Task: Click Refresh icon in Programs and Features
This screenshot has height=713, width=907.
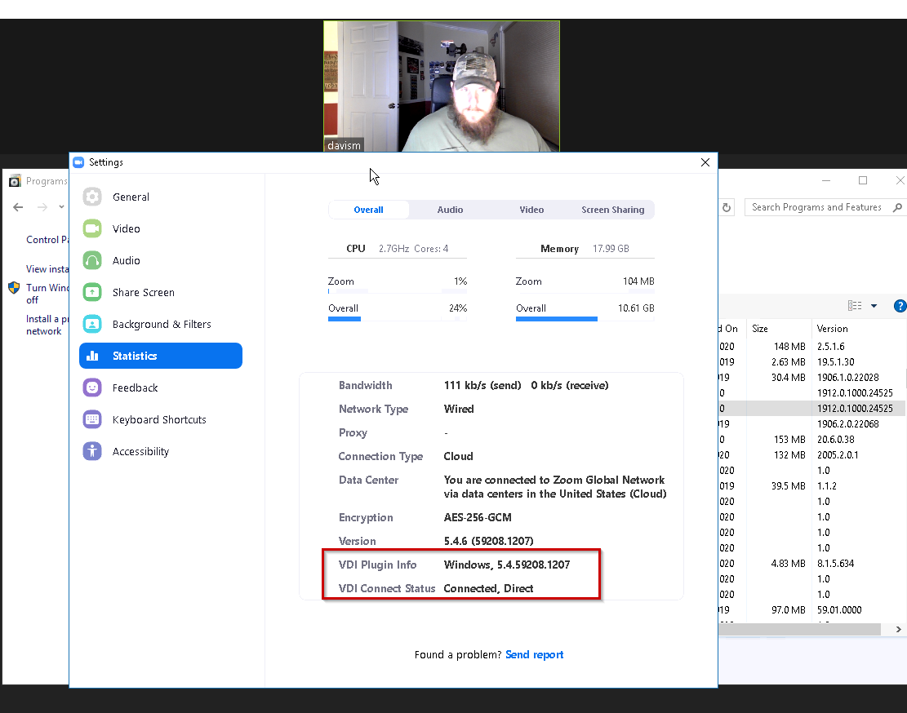Action: (727, 207)
